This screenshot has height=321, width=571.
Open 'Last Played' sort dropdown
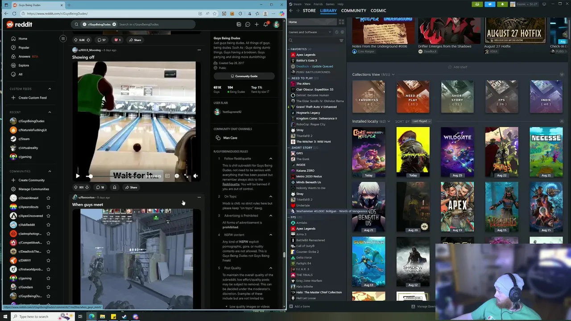pos(421,121)
